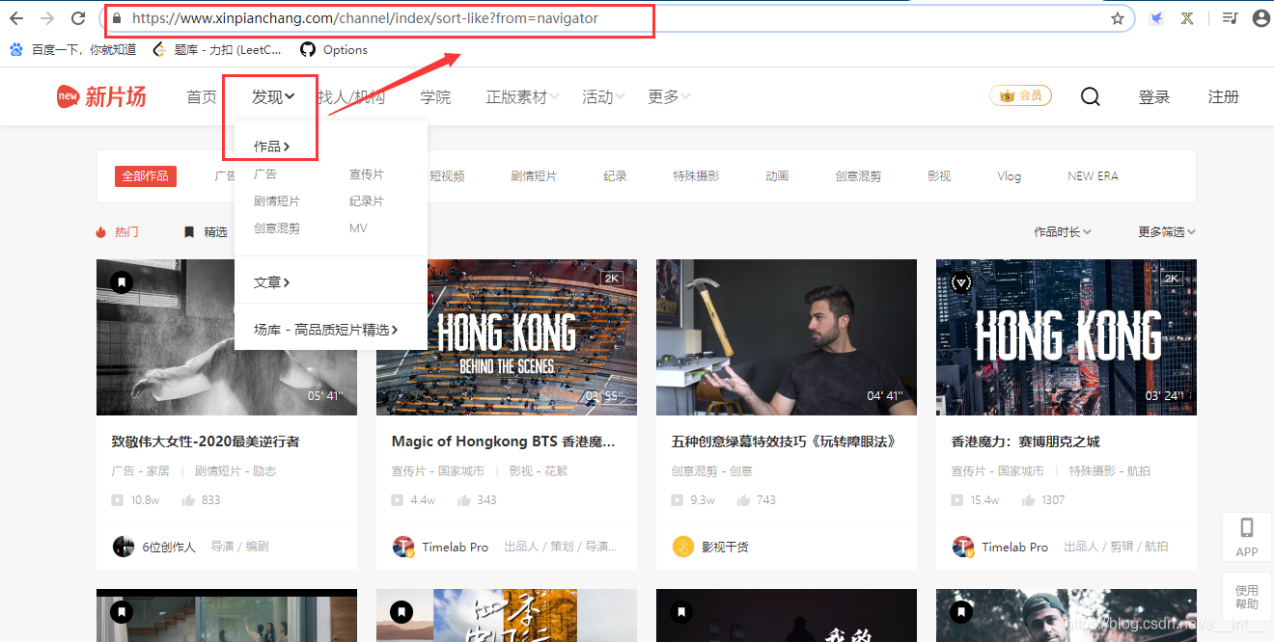
Task: Filter by Vlog category
Action: (1010, 176)
